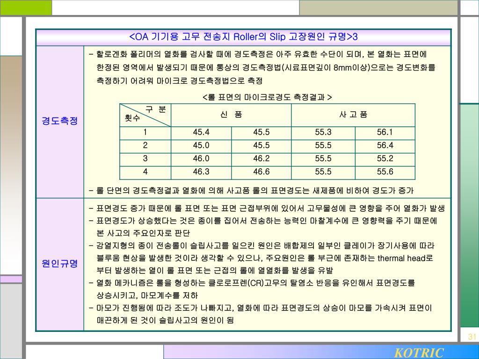
Task: Select the 55.5 cell in row 2
Action: click(x=323, y=145)
